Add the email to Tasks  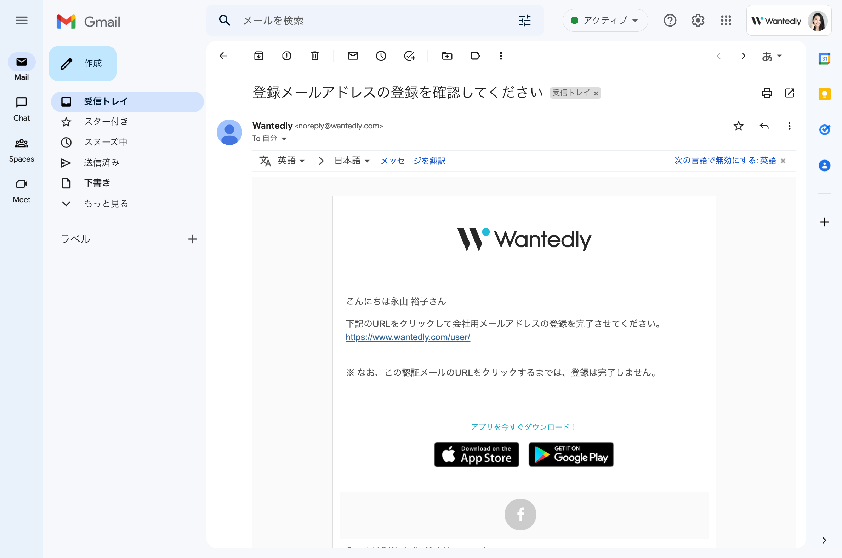pyautogui.click(x=409, y=56)
